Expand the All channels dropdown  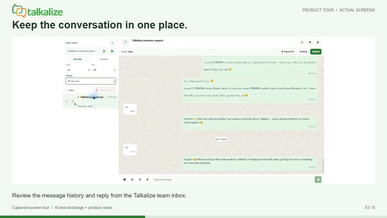(91, 81)
